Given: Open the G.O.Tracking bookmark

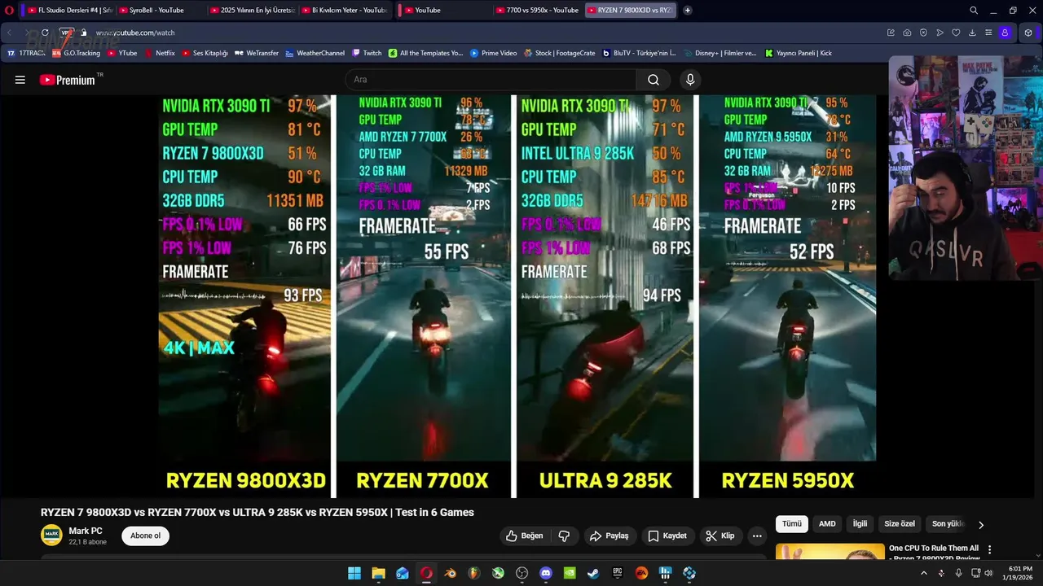Looking at the screenshot, I should point(76,53).
